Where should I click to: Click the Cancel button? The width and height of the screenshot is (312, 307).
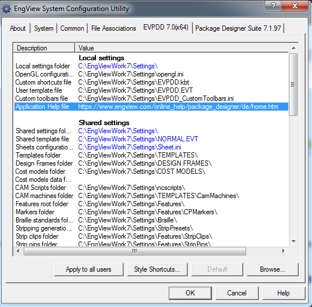(237, 293)
